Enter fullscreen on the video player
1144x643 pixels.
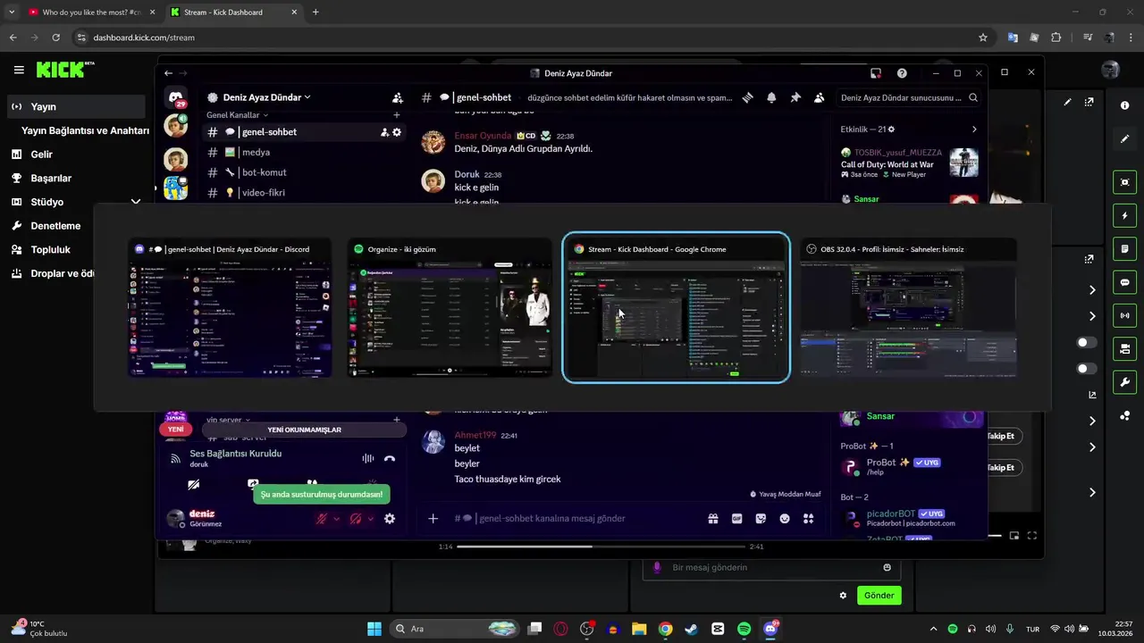[1032, 536]
